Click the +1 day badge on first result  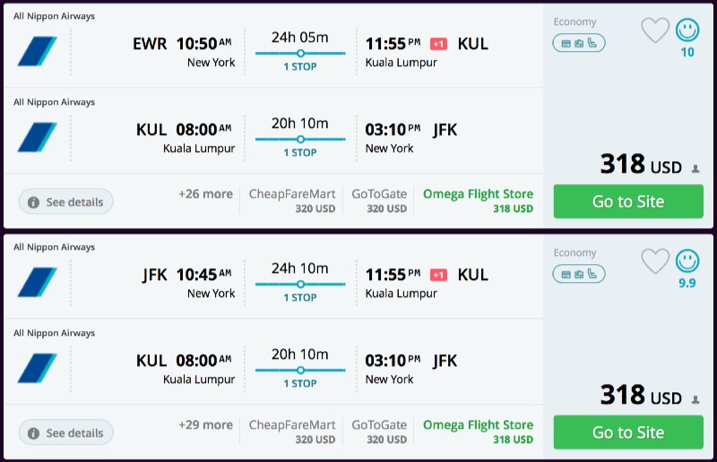pos(438,44)
